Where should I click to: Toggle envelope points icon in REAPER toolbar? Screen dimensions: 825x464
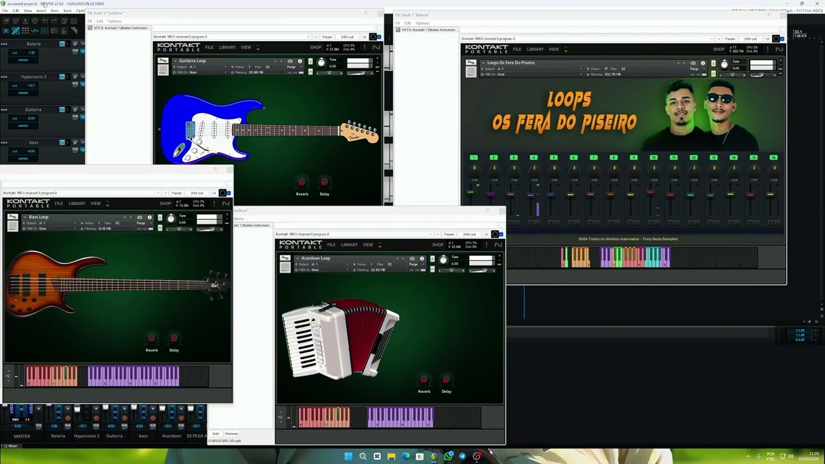pos(35,30)
